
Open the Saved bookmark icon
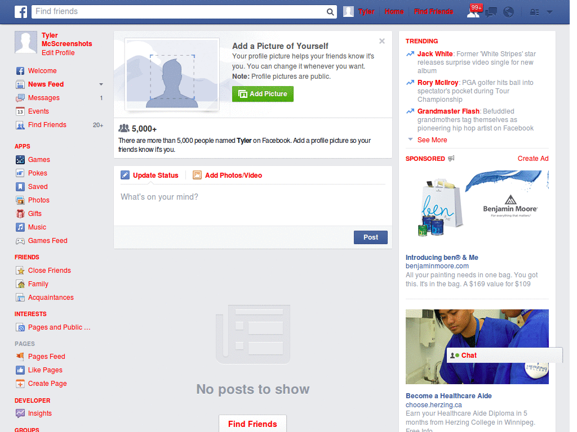[x=20, y=187]
